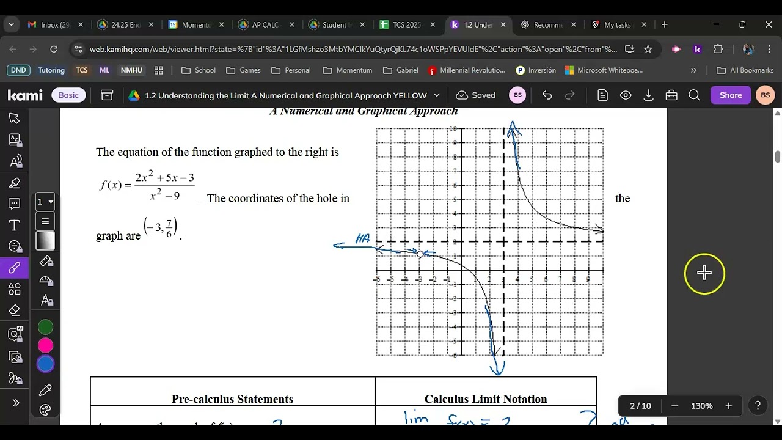Open the AI question tool

point(15,334)
